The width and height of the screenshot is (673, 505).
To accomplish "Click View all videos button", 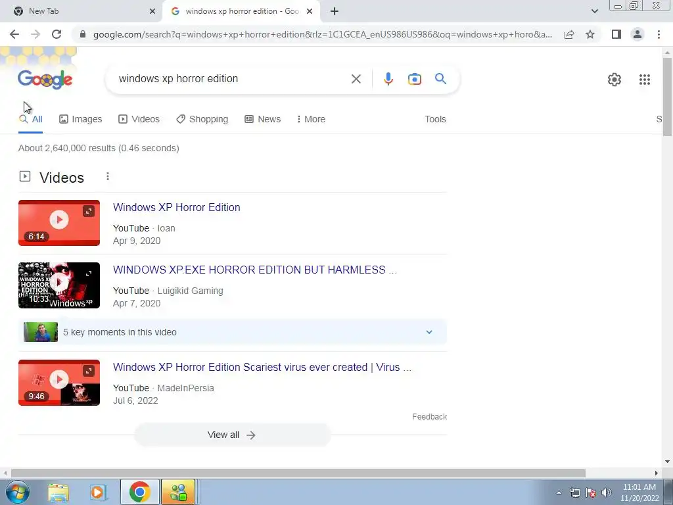I will point(232,435).
